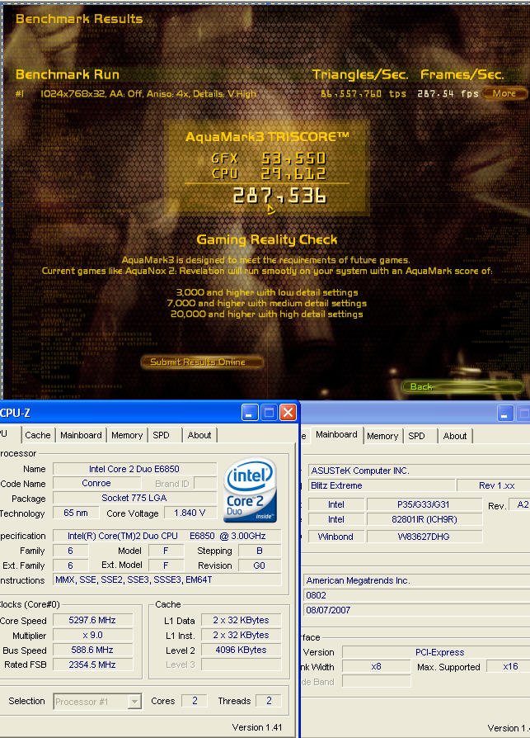Click the 0802 BIOS version field

pyautogui.click(x=417, y=595)
